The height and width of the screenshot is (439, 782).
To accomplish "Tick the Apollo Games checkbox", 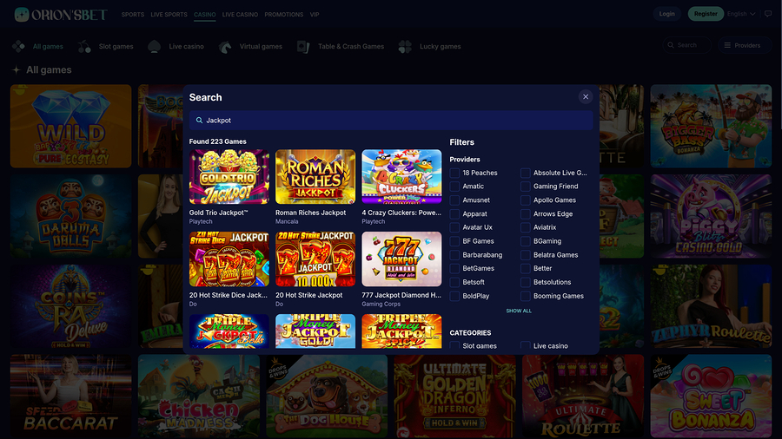I will coord(525,200).
